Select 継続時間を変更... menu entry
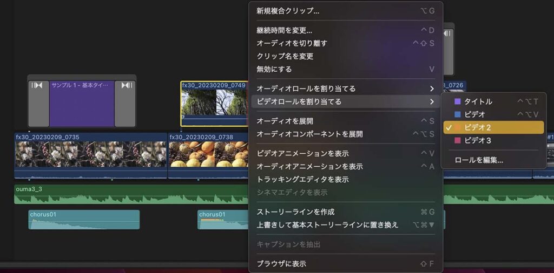554x273 pixels. tap(284, 30)
